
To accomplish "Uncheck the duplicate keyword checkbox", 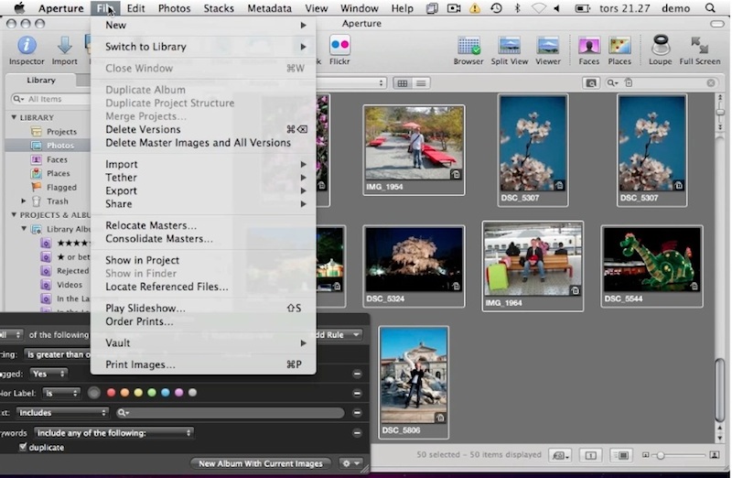I will coord(23,448).
